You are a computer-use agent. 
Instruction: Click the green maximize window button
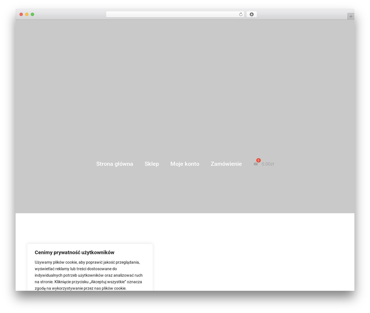[32, 14]
